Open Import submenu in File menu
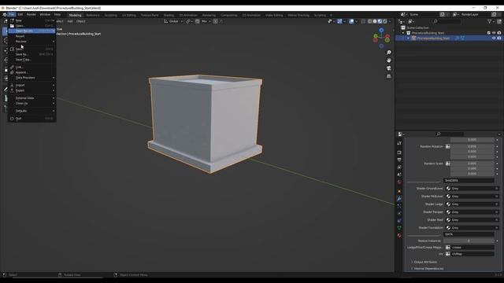 point(31,86)
